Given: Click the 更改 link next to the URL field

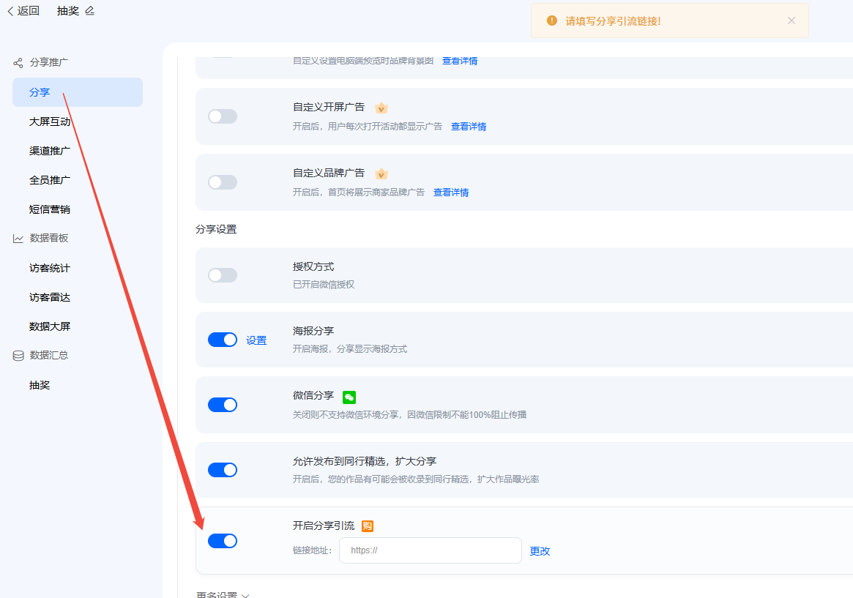Looking at the screenshot, I should point(540,550).
